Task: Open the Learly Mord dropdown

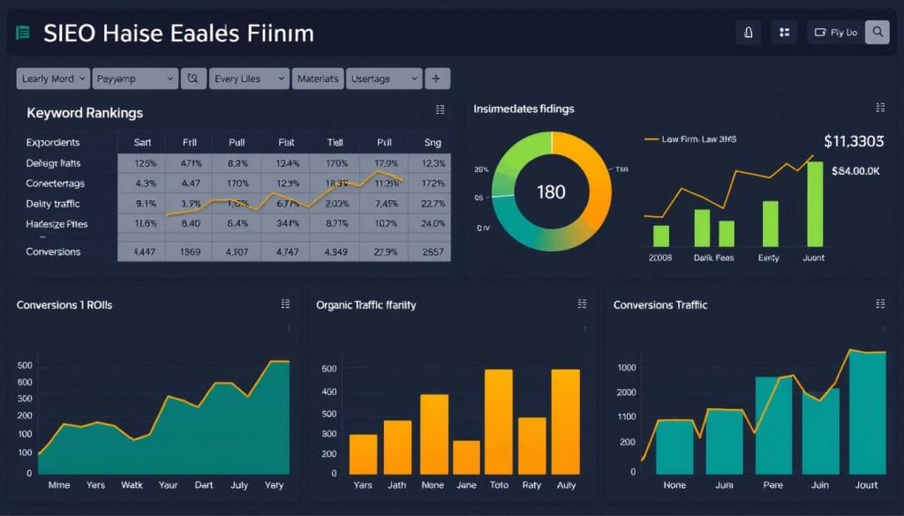Action: [52, 78]
